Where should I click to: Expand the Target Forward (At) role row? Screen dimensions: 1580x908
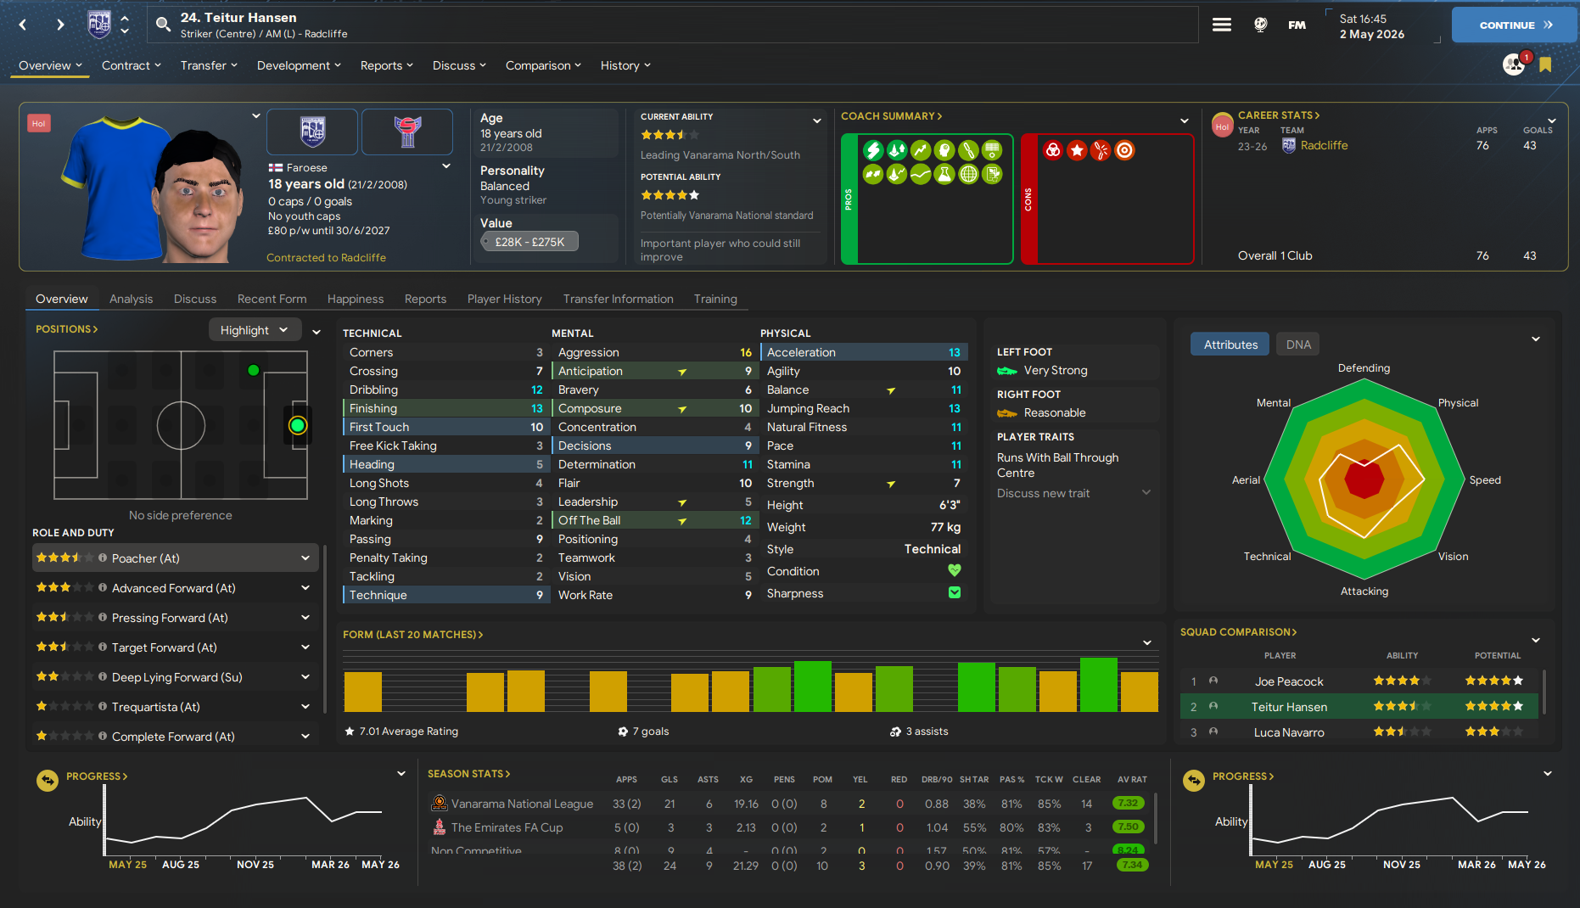tap(305, 647)
